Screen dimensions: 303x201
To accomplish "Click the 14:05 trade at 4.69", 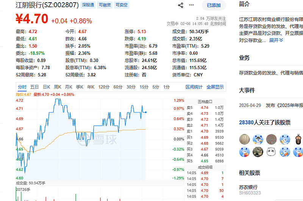I will [205, 173].
